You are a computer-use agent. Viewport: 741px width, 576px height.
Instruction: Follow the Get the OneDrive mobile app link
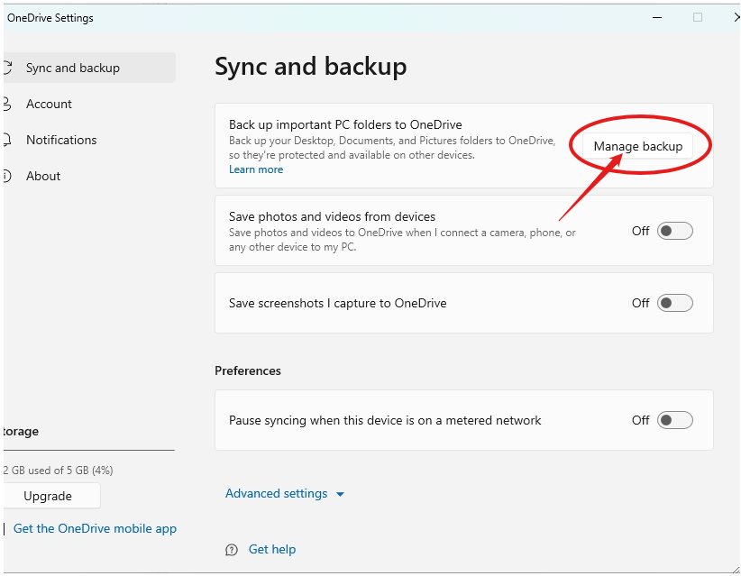pos(95,529)
